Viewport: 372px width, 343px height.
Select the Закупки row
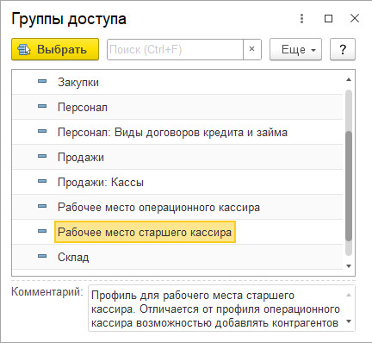[x=177, y=82]
